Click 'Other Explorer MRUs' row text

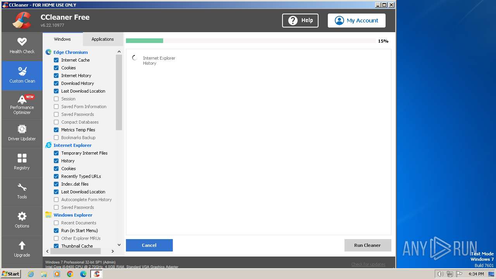coord(81,238)
